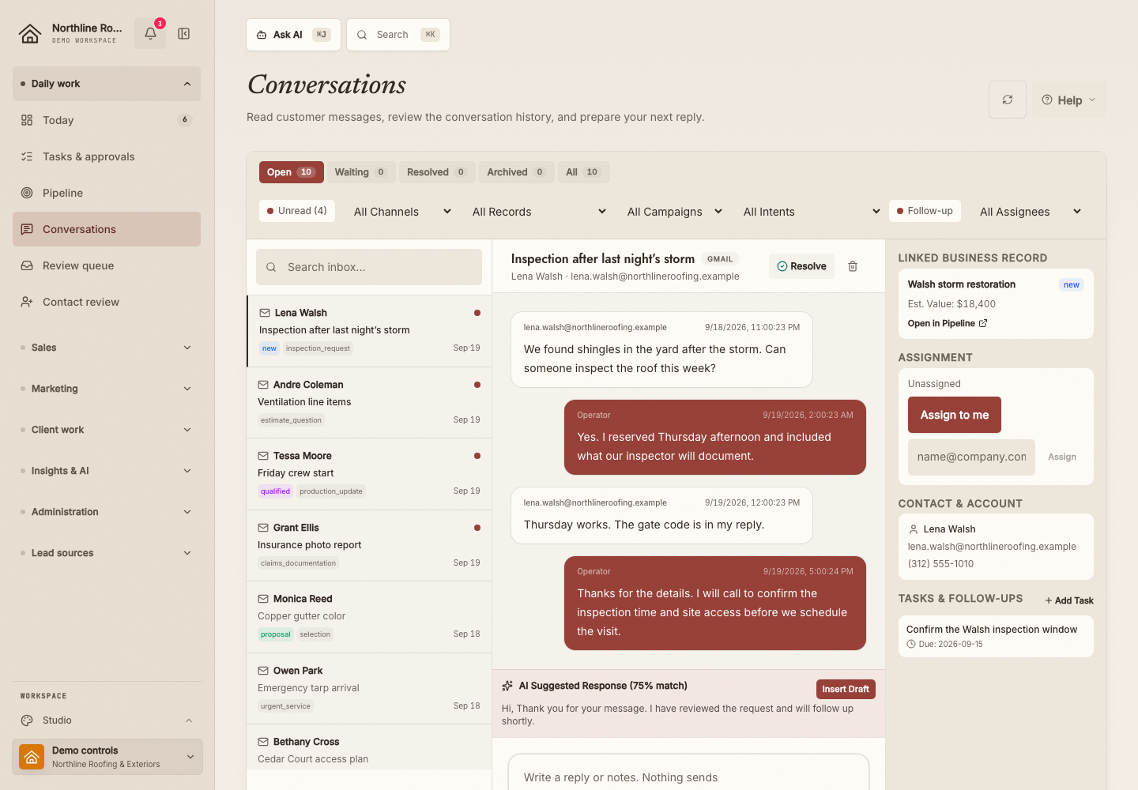Open the All Records dropdown

pos(539,212)
